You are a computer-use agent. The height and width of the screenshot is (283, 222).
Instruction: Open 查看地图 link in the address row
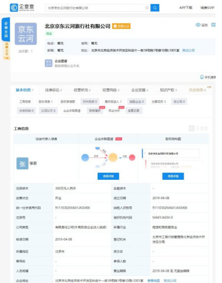[x=153, y=281]
